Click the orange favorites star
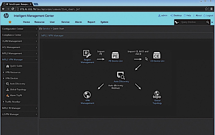The width and height of the screenshot is (215, 135). [10, 22]
